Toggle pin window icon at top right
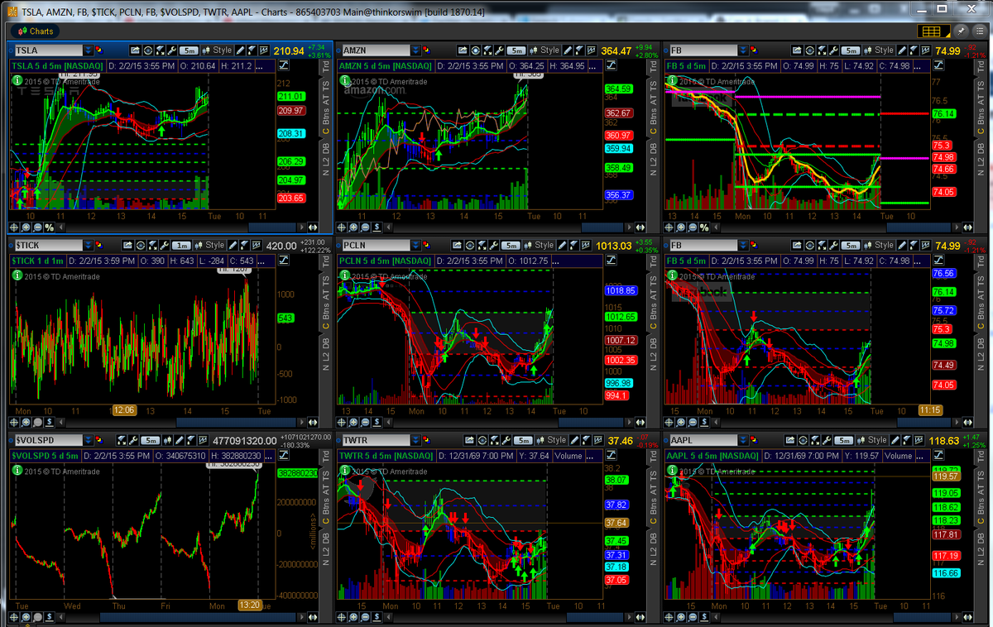This screenshot has width=993, height=627. coord(961,31)
